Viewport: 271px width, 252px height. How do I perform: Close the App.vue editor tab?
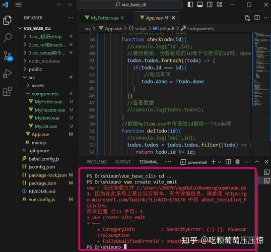173,18
